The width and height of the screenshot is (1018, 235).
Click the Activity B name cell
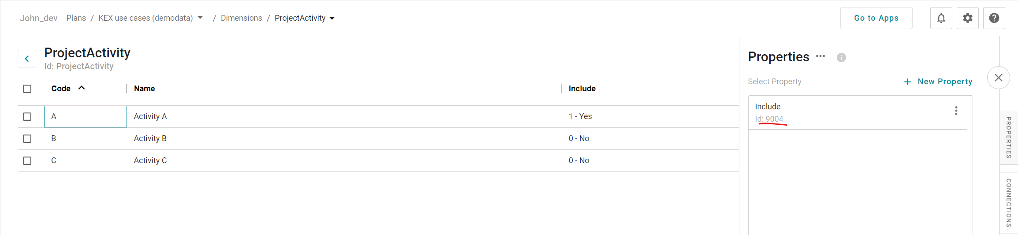pyautogui.click(x=150, y=138)
